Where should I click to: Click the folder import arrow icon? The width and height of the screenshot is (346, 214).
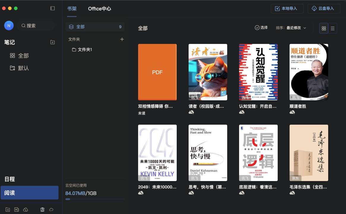click(8, 210)
